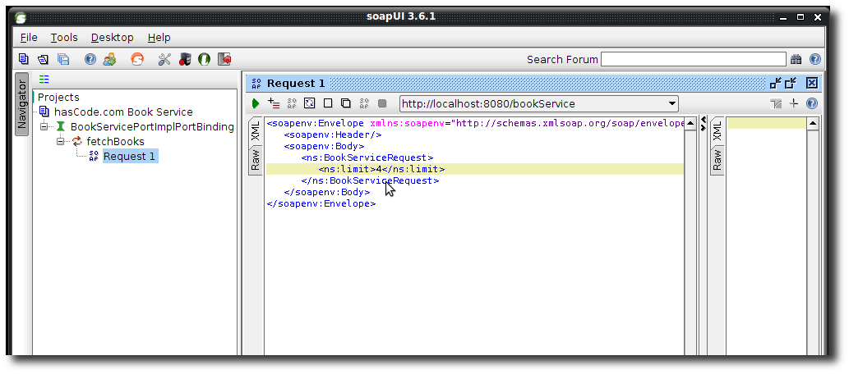This screenshot has height=374, width=849.
Task: Click the closing soapenv:Body tag
Action: pos(327,193)
